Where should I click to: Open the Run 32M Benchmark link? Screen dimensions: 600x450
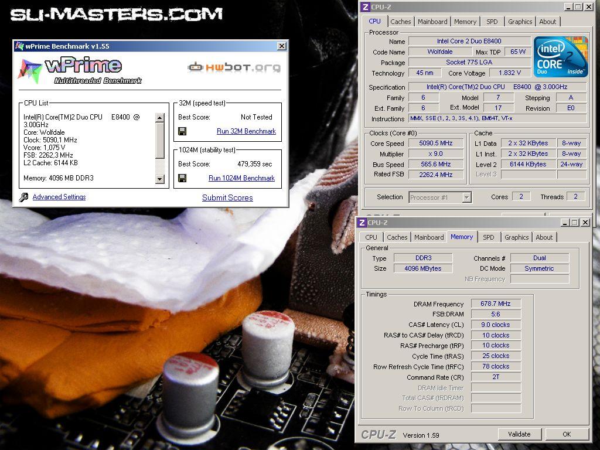pyautogui.click(x=246, y=131)
